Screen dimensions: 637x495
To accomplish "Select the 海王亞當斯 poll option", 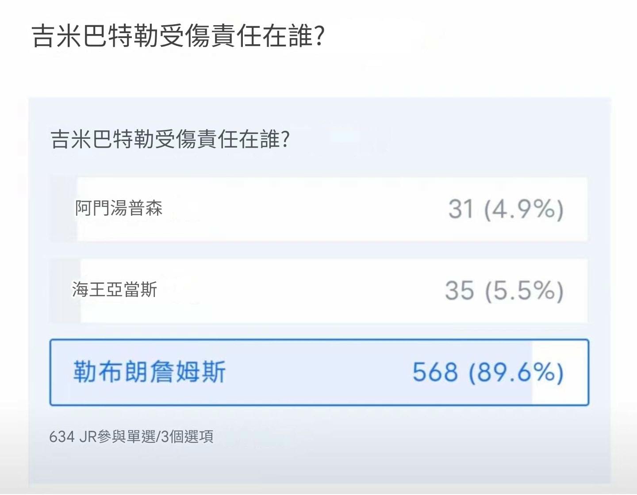I will pyautogui.click(x=318, y=290).
